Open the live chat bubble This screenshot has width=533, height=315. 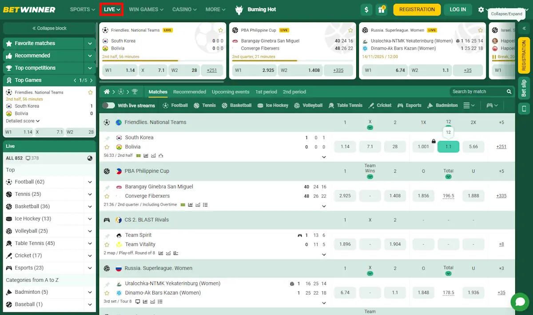520,302
